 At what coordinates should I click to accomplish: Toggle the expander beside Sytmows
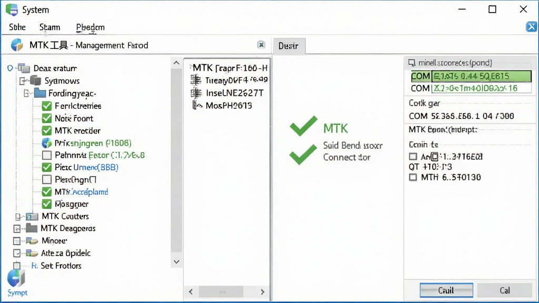coord(23,80)
